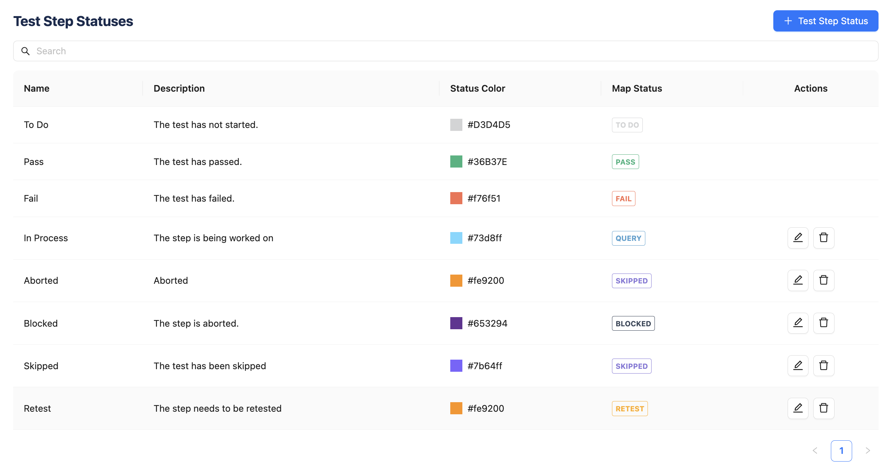Click 'The step is being worked on' text
The width and height of the screenshot is (891, 470).
[213, 238]
